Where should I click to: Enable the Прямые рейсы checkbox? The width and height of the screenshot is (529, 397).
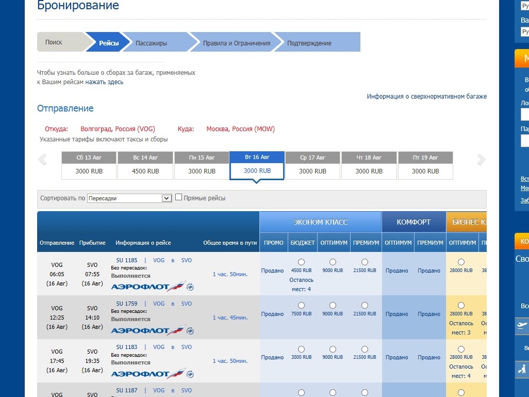[179, 197]
